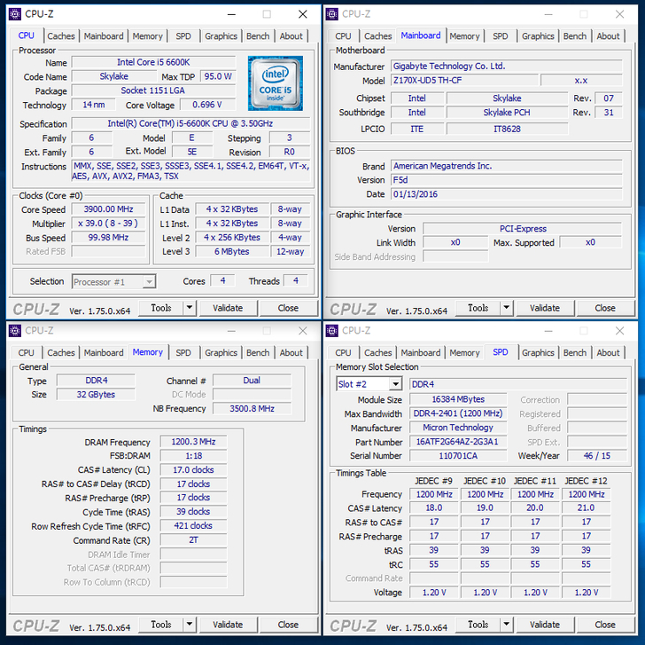Click the x 39.0 ( 8 - 39 ) multiplier value

pyautogui.click(x=109, y=224)
